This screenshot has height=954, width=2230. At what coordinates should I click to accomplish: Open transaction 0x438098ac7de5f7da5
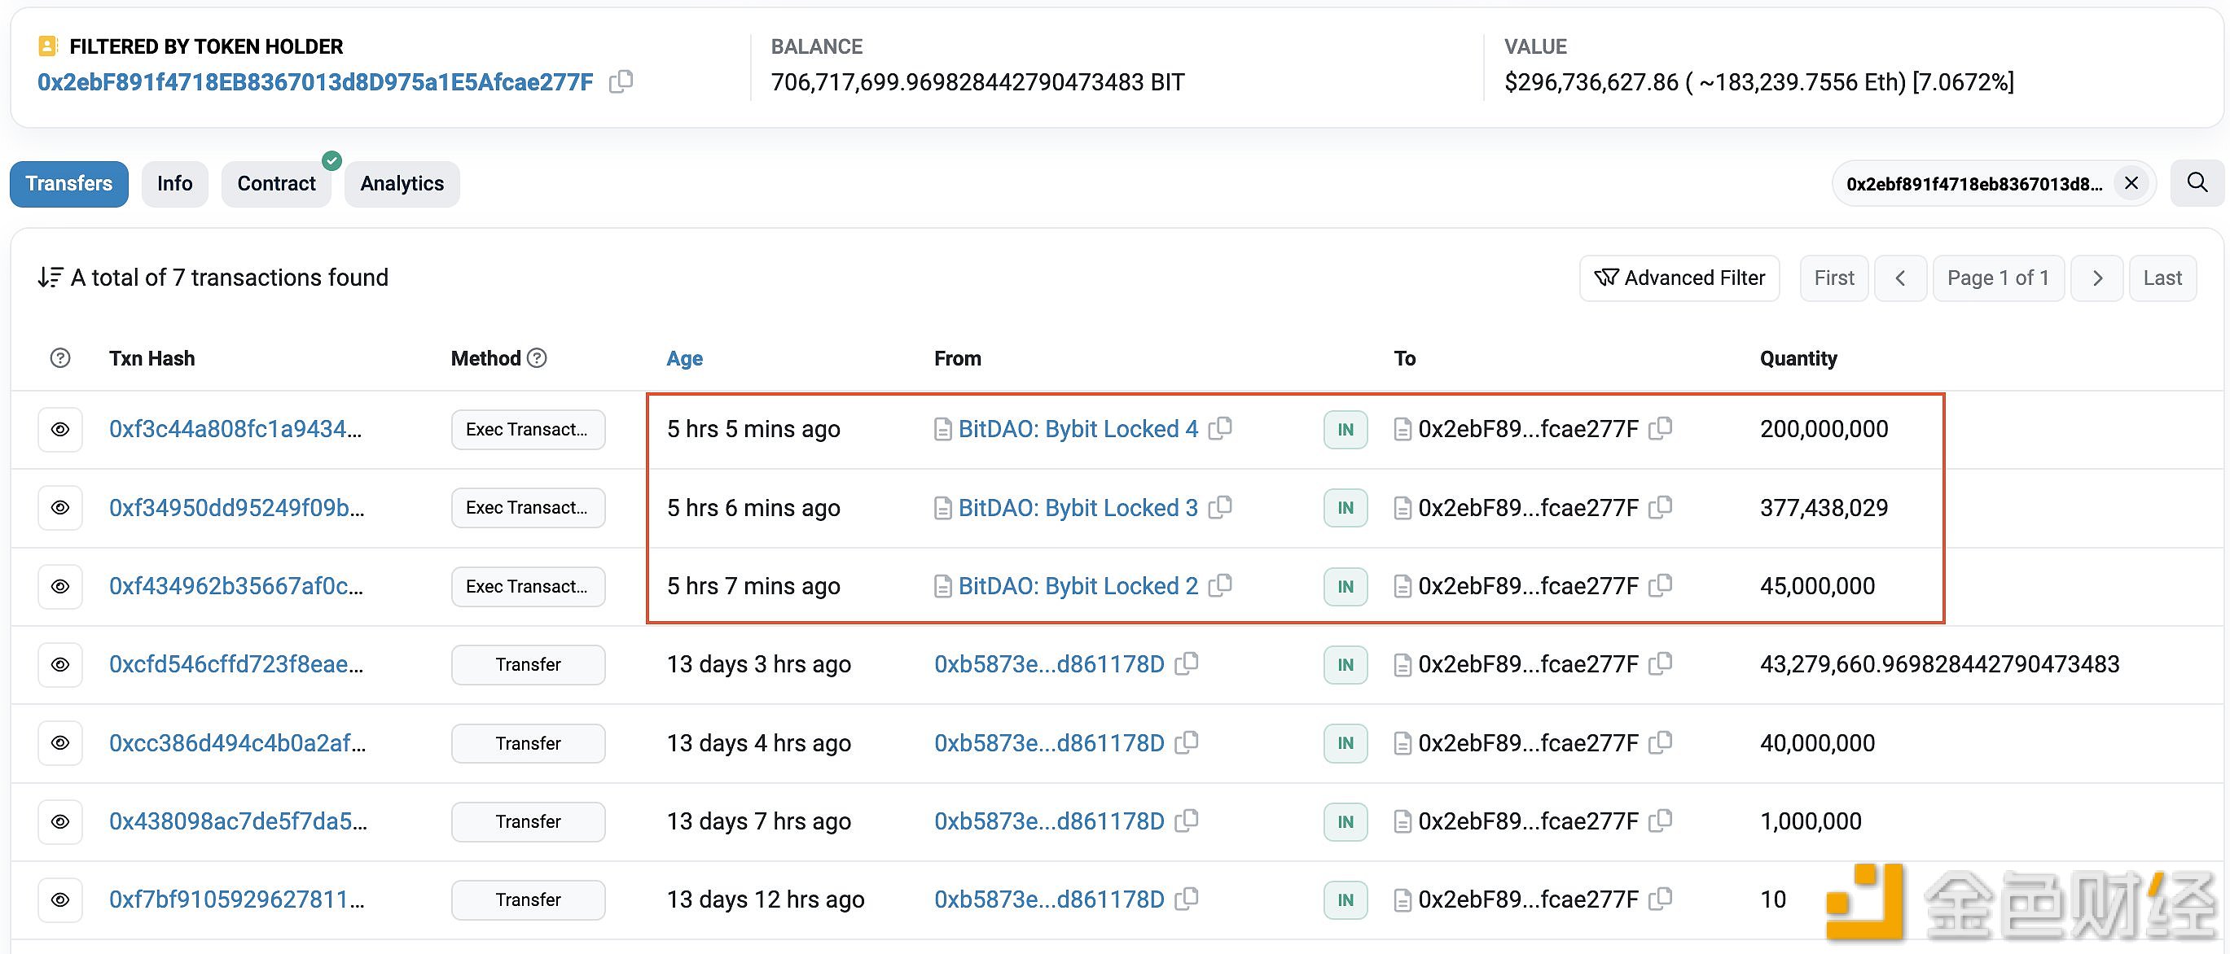click(x=238, y=821)
